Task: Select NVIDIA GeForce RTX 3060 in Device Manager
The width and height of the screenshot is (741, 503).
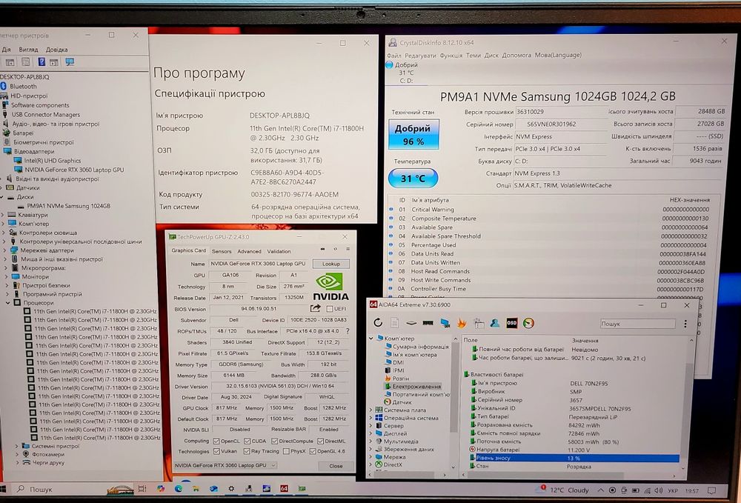Action: click(74, 170)
